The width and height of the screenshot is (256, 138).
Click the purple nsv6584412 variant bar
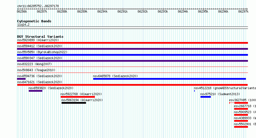coord(132,49)
